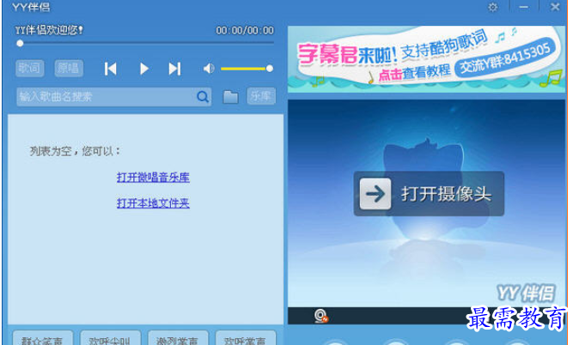The image size is (573, 345).
Task: Skip to the previous track
Action: click(x=110, y=69)
